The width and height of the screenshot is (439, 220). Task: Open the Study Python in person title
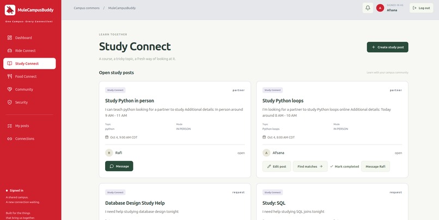point(130,100)
